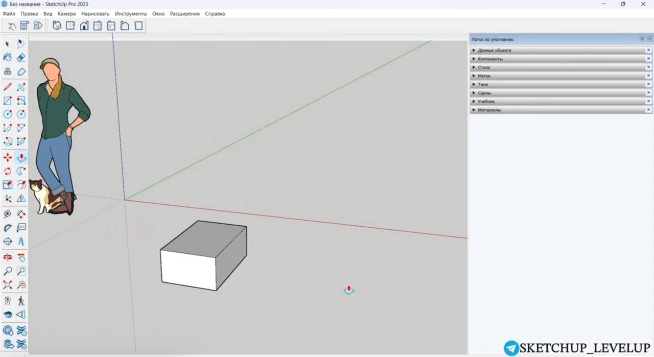Open the Инструменты menu

(x=131, y=14)
